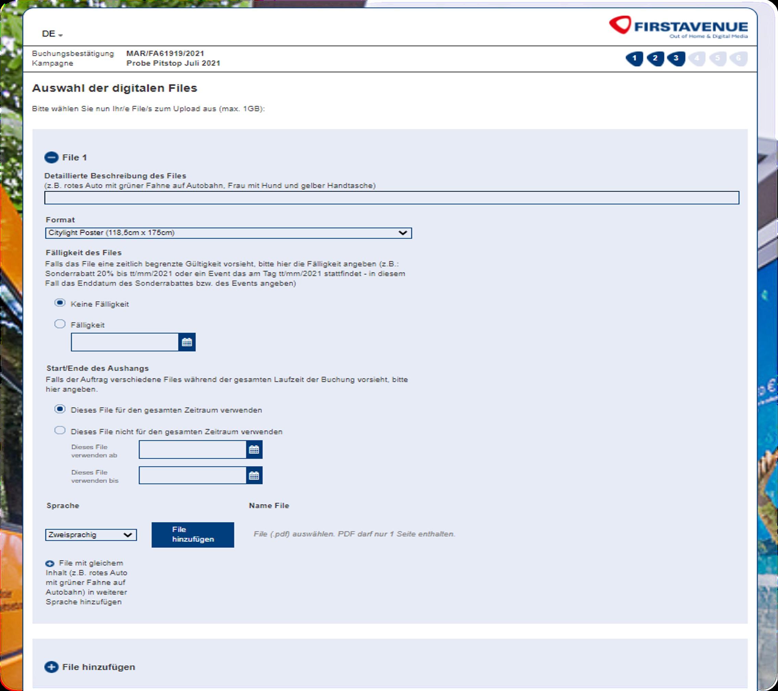
Task: Open the DE language selector
Action: pos(52,34)
